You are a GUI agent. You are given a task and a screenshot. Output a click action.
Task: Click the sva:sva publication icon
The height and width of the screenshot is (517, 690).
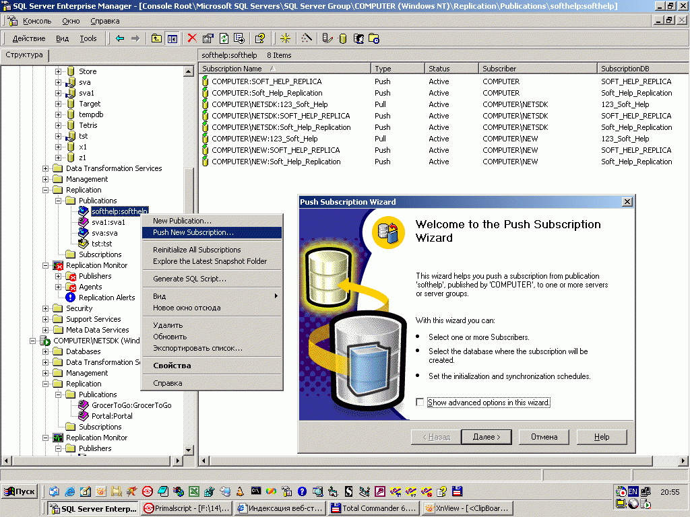click(x=83, y=233)
